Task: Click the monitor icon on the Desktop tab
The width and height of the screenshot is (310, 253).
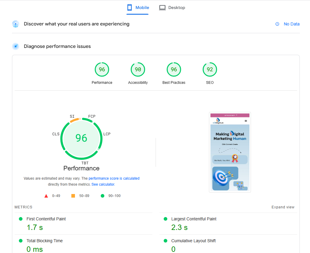Action: click(x=162, y=7)
